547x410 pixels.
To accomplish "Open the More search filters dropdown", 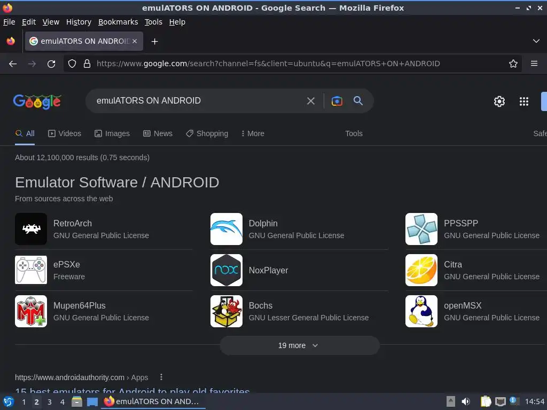I will coord(253,133).
